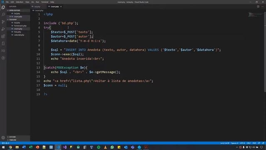Click the Split Editor icon

[258, 7]
